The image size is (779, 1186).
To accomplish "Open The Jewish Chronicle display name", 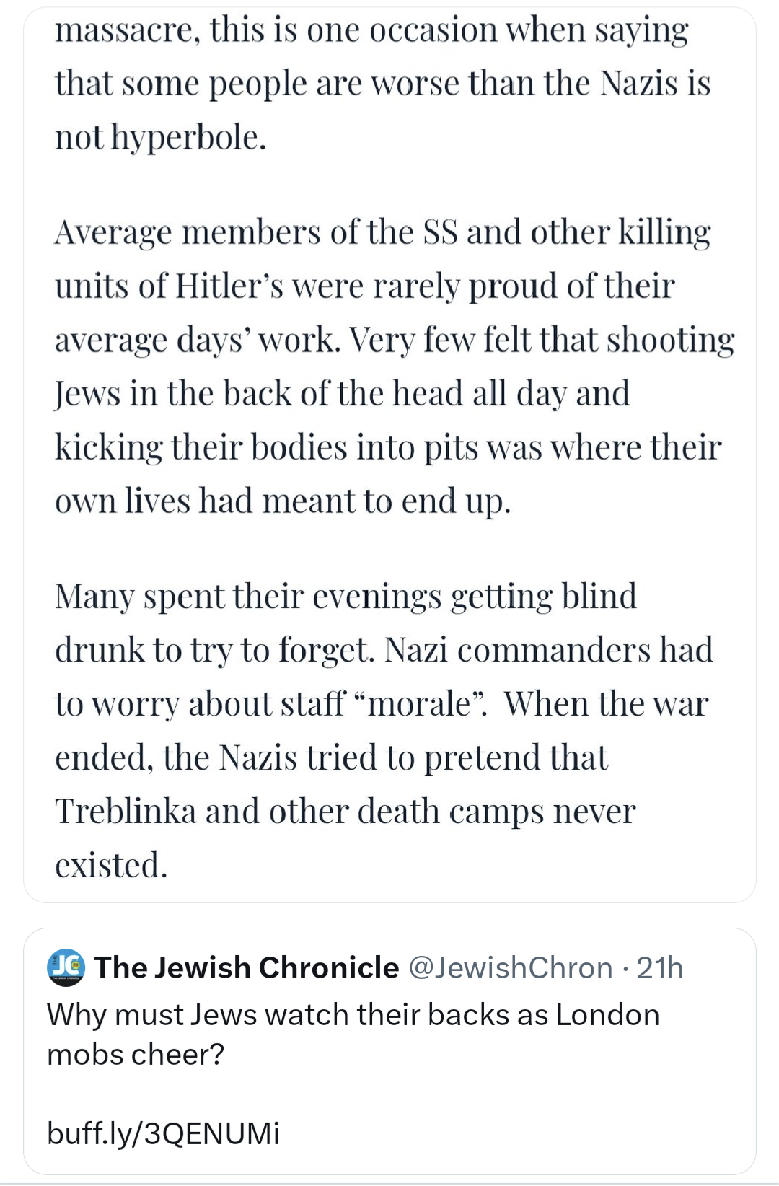I will pos(246,967).
